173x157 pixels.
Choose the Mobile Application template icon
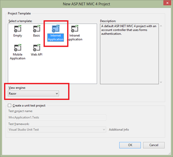point(18,48)
